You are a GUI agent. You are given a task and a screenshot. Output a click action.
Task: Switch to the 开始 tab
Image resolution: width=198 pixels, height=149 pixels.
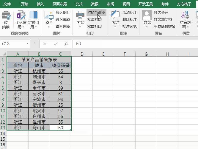(24, 4)
